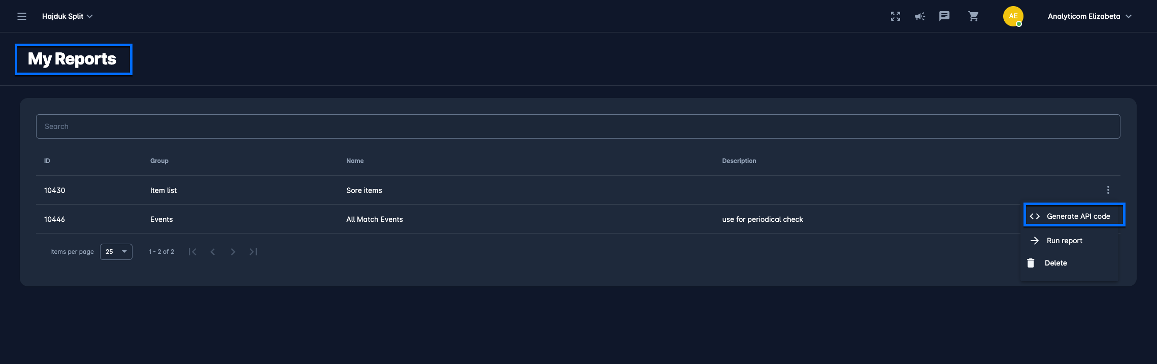Screen dimensions: 1157x364
Task: Open the hamburger navigation menu
Action: [22, 16]
